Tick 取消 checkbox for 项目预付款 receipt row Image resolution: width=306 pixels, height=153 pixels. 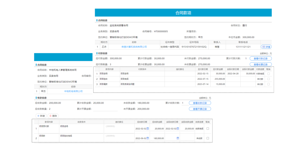pos(208,128)
